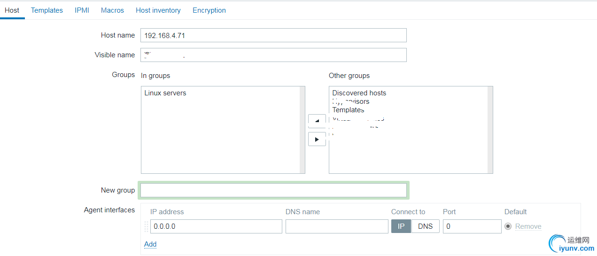Select Templates in Other groups list

tap(348, 110)
